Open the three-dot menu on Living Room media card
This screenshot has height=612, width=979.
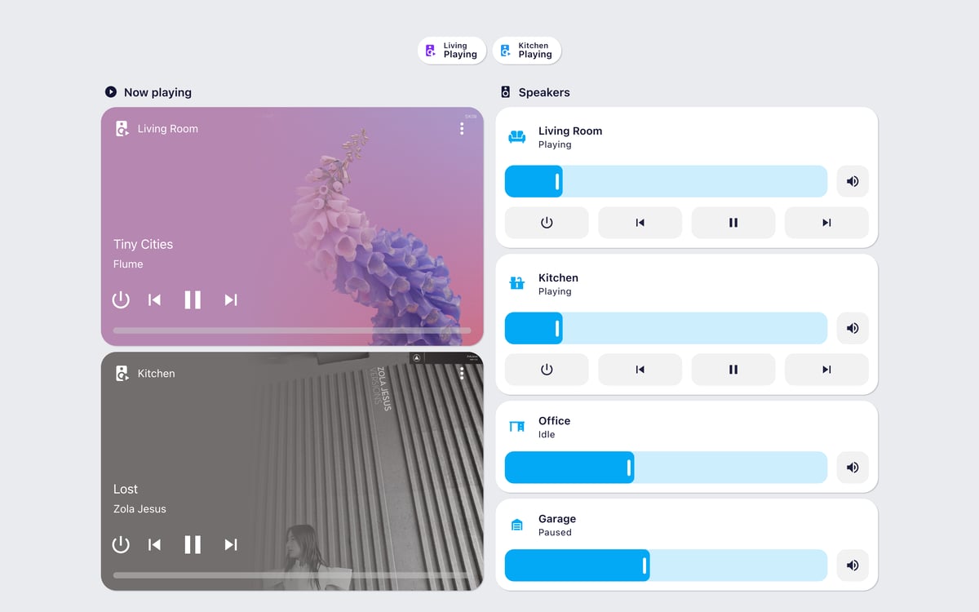pyautogui.click(x=462, y=128)
